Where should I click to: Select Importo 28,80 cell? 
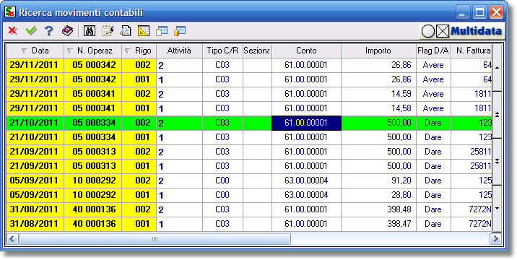coord(378,195)
